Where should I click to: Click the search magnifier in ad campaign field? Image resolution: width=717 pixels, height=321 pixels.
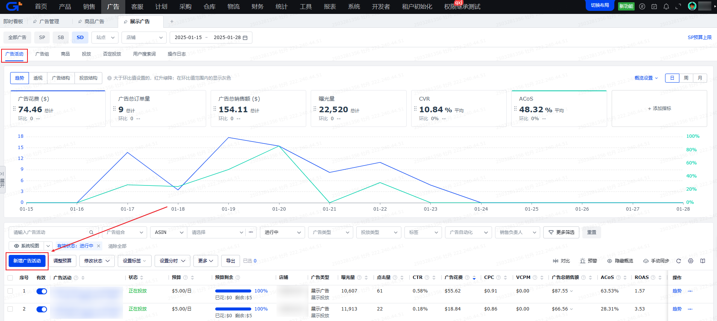(91, 232)
